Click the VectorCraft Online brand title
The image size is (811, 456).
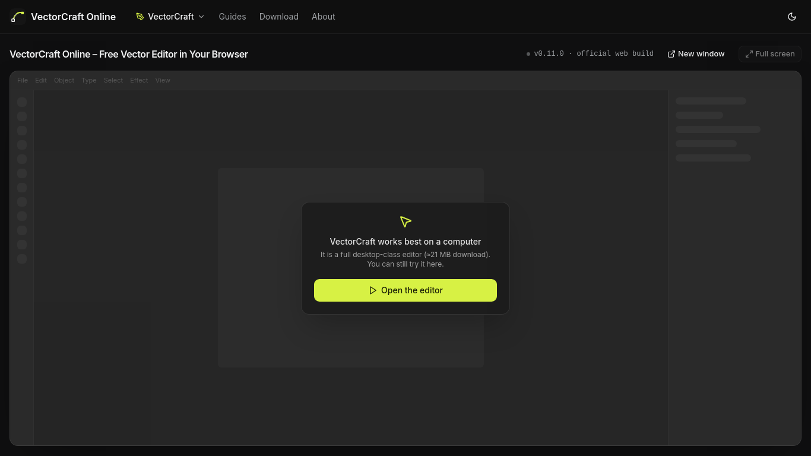point(73,17)
